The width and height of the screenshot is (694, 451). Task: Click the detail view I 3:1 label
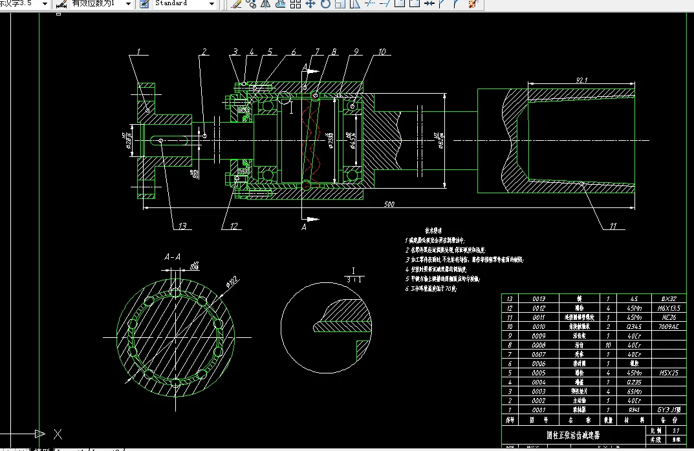[354, 275]
